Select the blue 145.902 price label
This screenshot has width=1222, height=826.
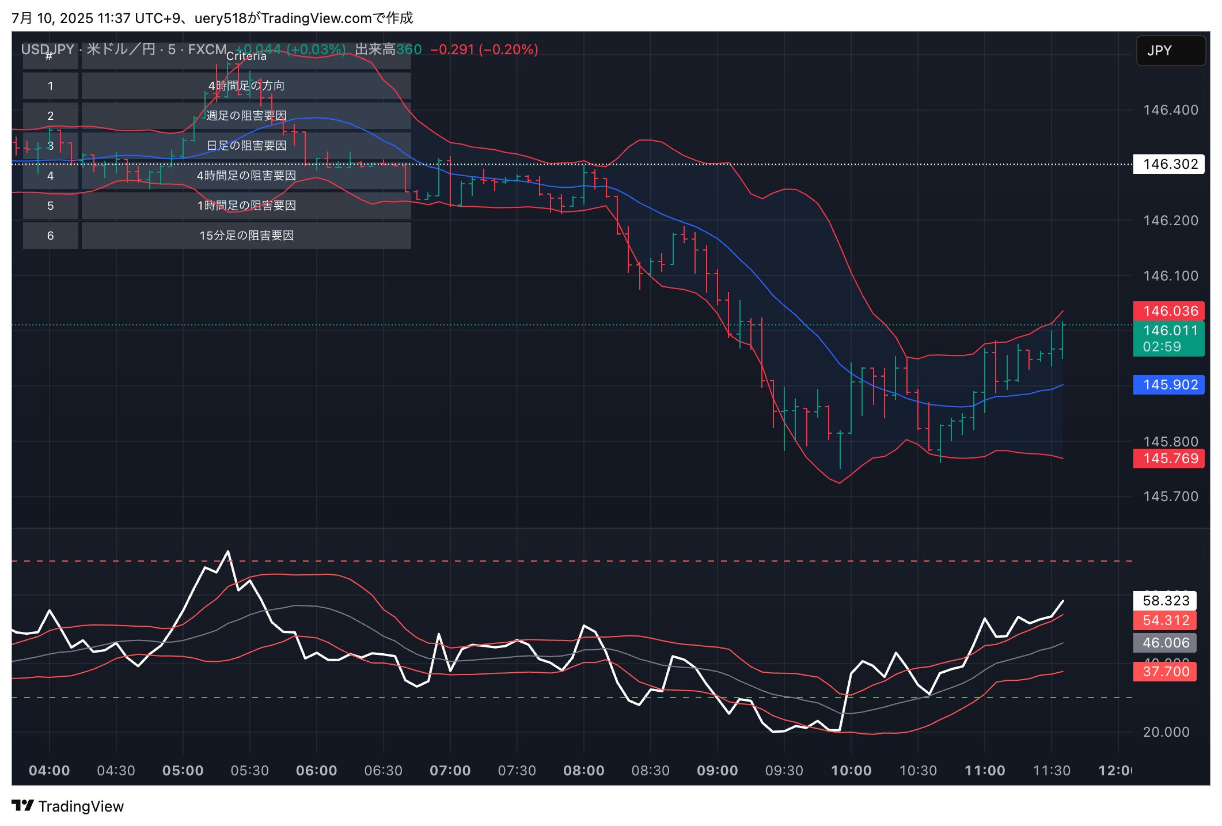point(1168,385)
